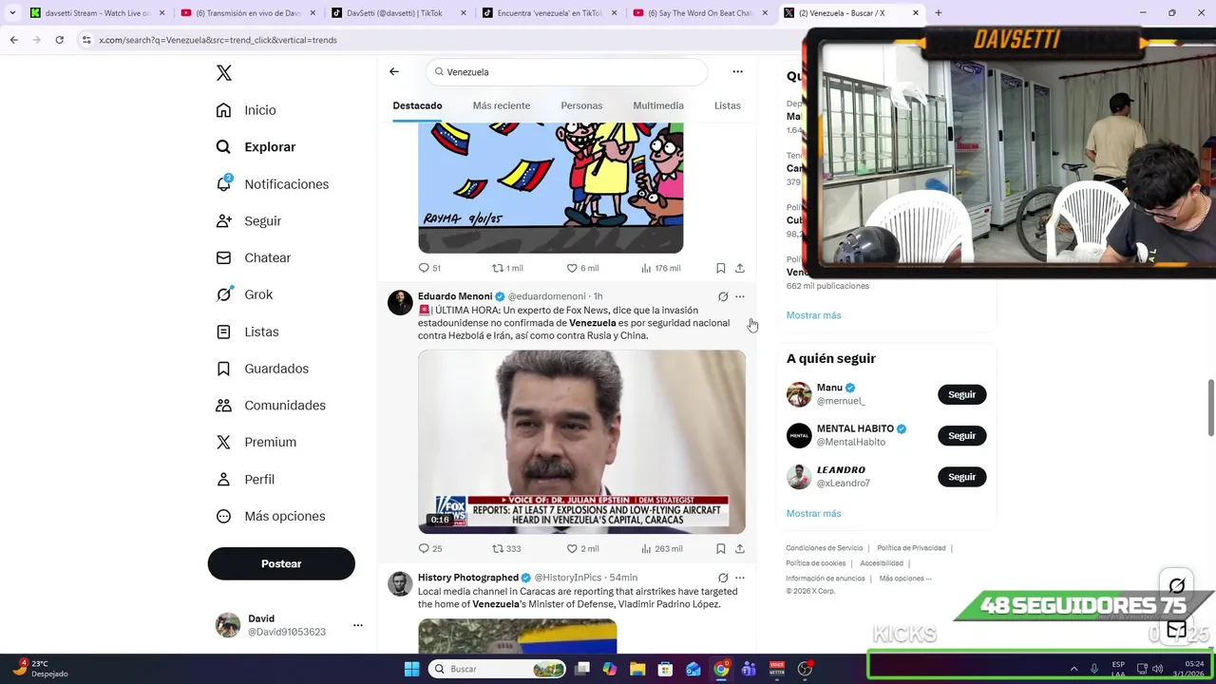The image size is (1216, 684).
Task: Follow LEANDRO account
Action: [x=961, y=477]
